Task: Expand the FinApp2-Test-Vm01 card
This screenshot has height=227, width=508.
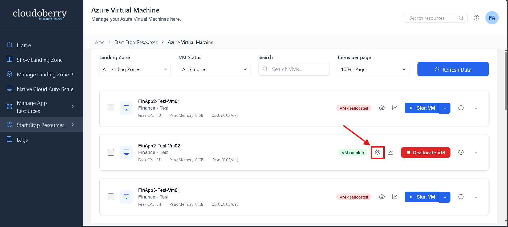Action: [476, 108]
